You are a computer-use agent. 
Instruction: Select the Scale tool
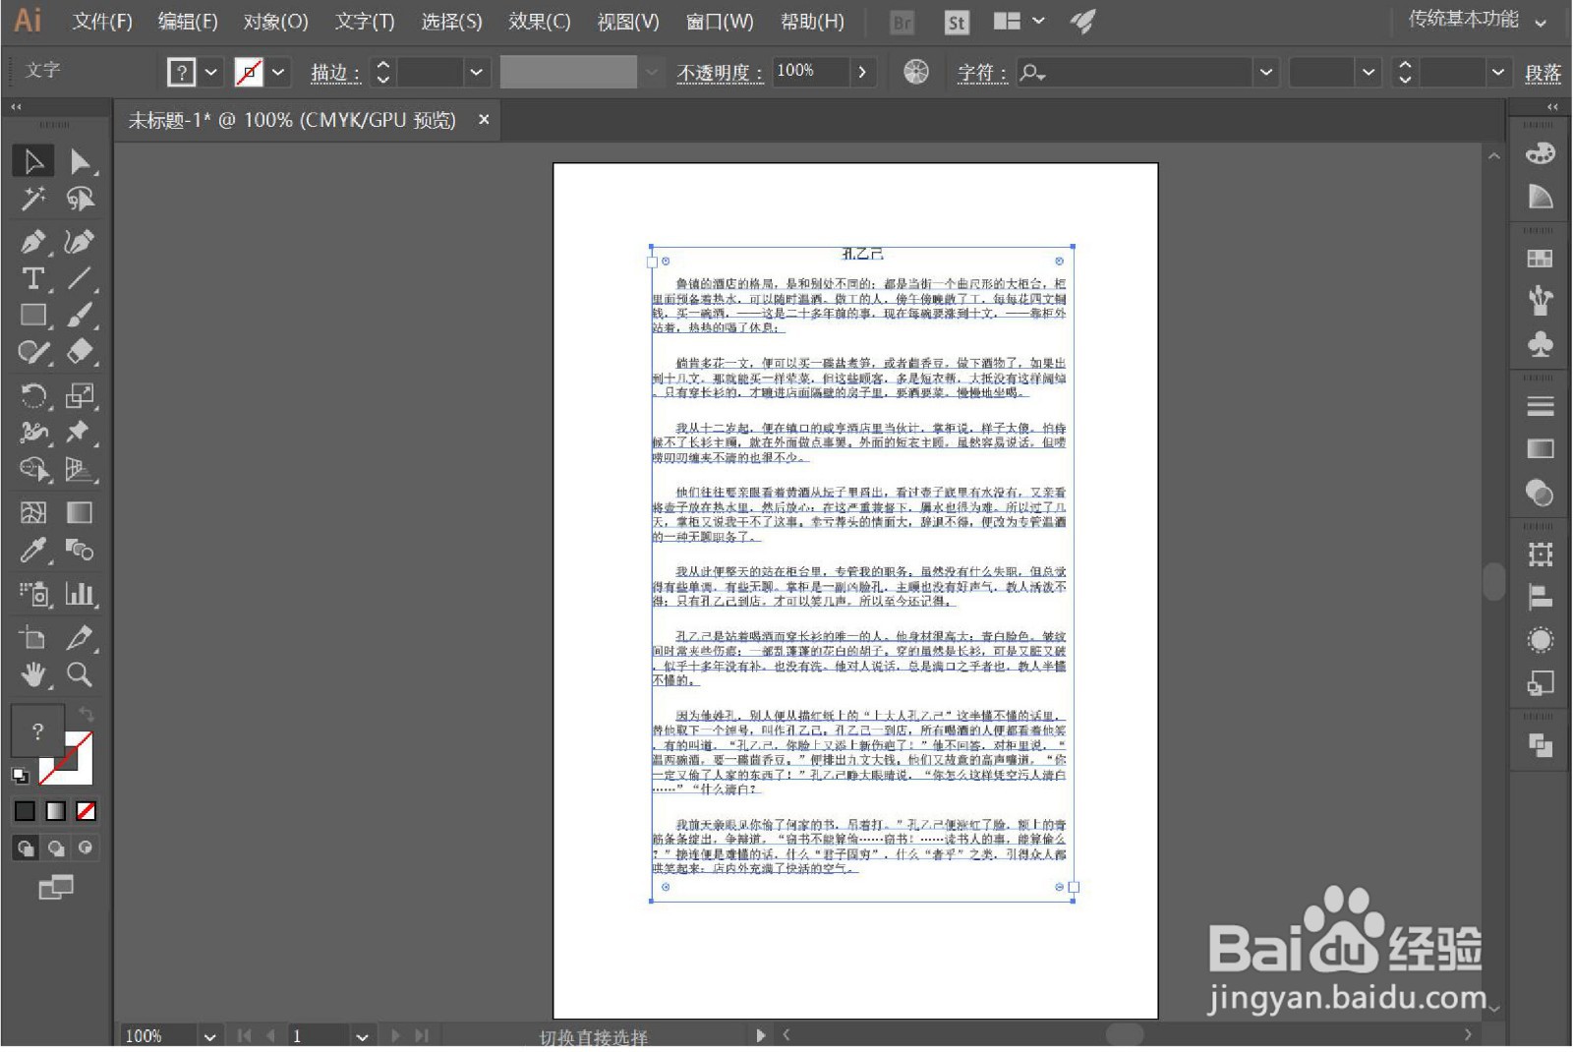click(80, 395)
